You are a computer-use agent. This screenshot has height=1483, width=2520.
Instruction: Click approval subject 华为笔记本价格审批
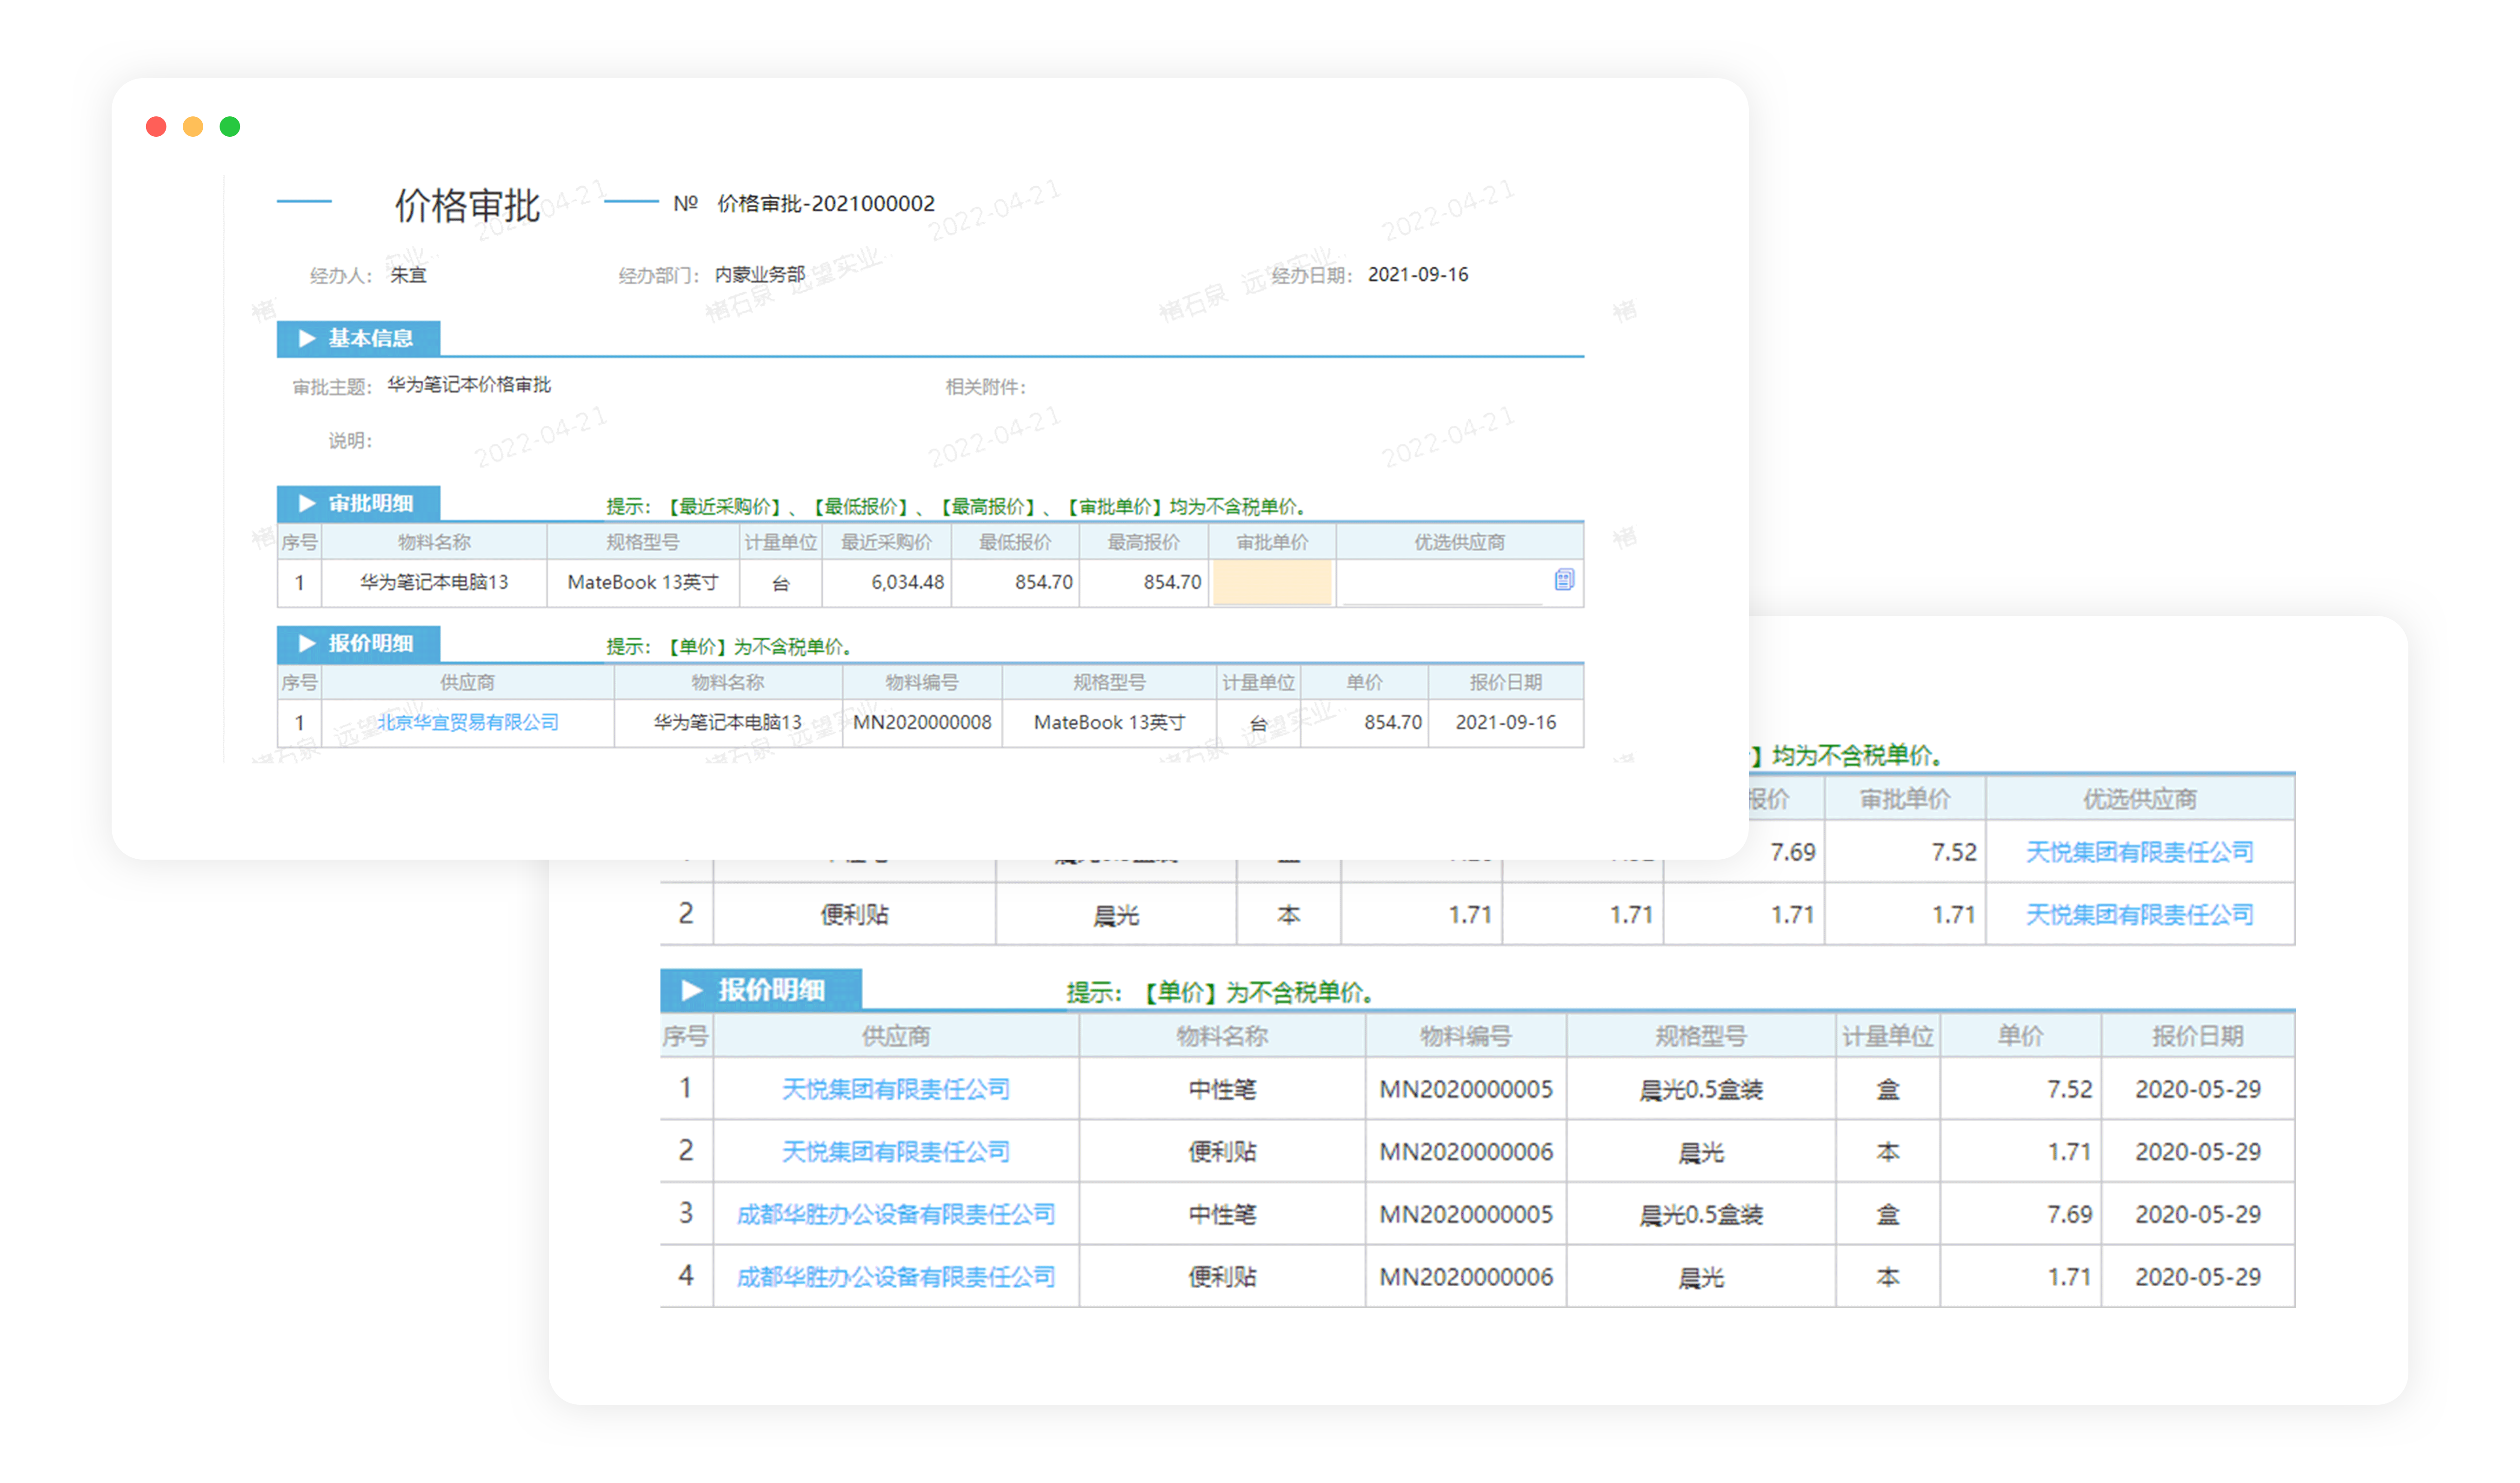pos(469,385)
